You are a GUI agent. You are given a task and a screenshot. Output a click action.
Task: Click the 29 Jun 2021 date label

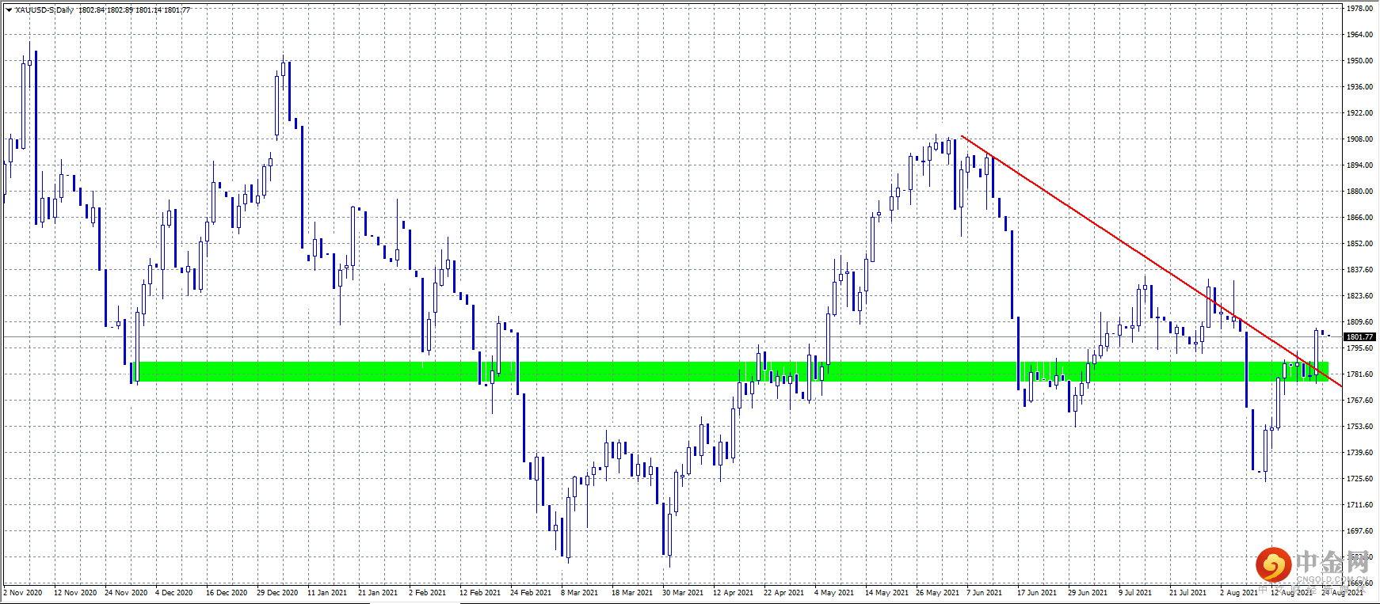[1088, 593]
